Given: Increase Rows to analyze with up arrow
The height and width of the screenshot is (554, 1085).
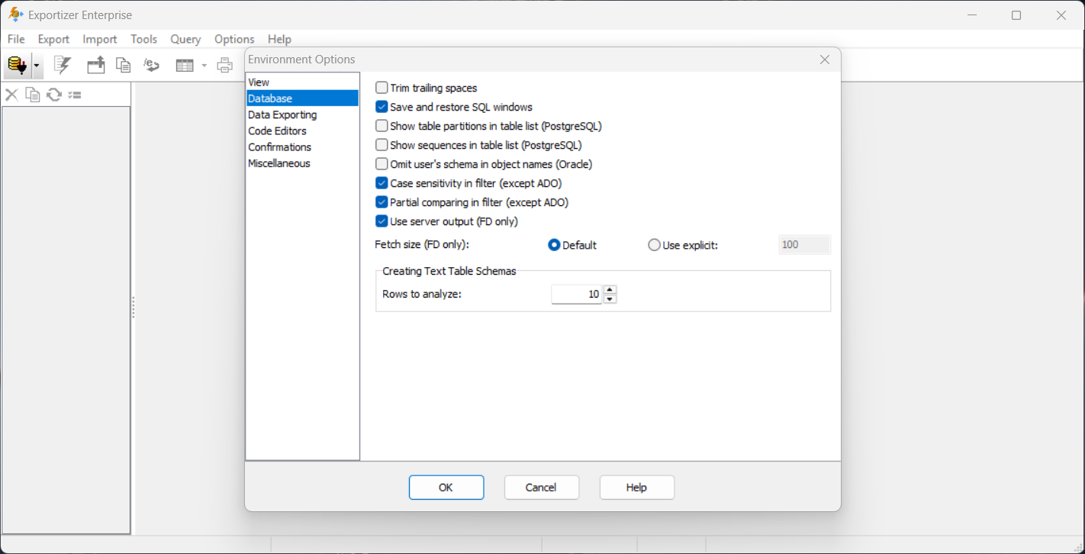Looking at the screenshot, I should 610,290.
